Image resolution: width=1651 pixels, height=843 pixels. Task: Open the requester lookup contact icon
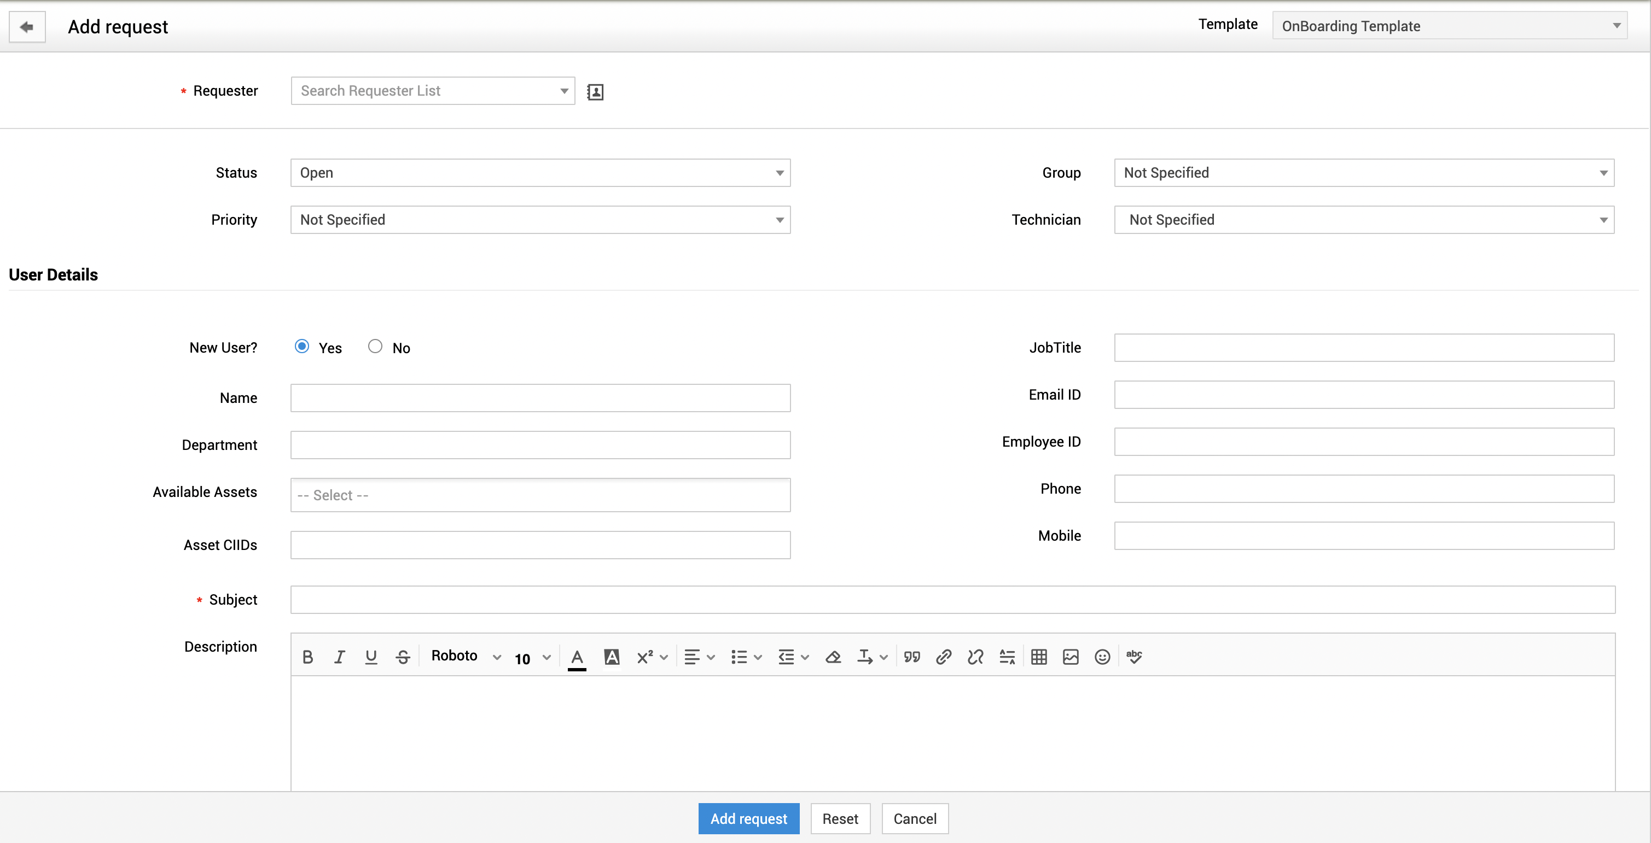pos(595,92)
